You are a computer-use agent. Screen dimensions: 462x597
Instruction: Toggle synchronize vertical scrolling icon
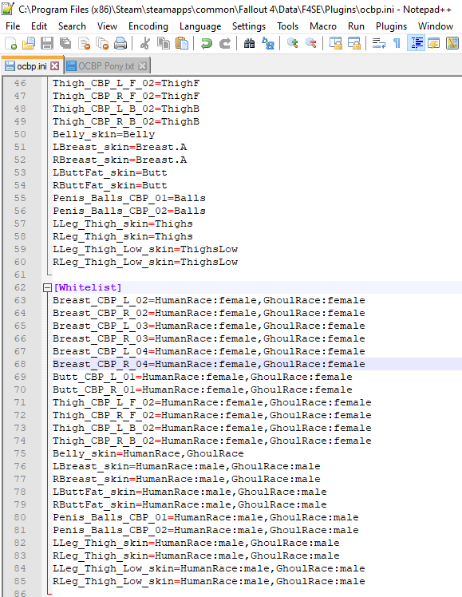pos(335,43)
